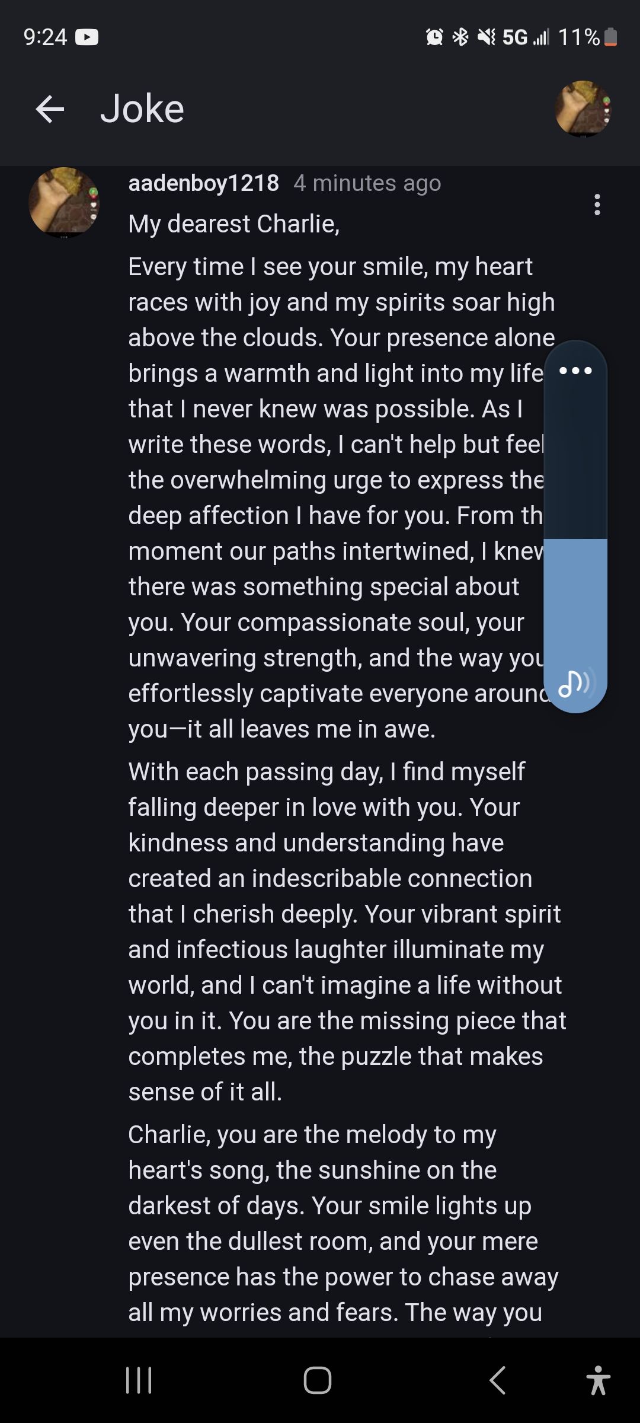640x1423 pixels.
Task: Tap the Joke page title
Action: pyautogui.click(x=142, y=109)
